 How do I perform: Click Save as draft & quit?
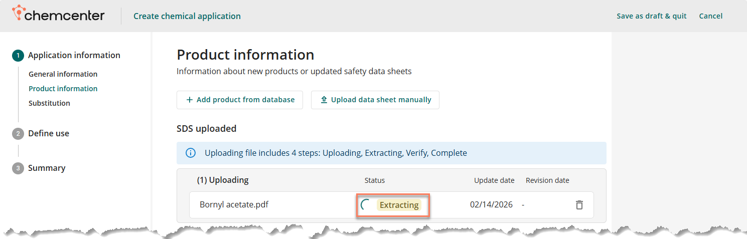tap(651, 16)
